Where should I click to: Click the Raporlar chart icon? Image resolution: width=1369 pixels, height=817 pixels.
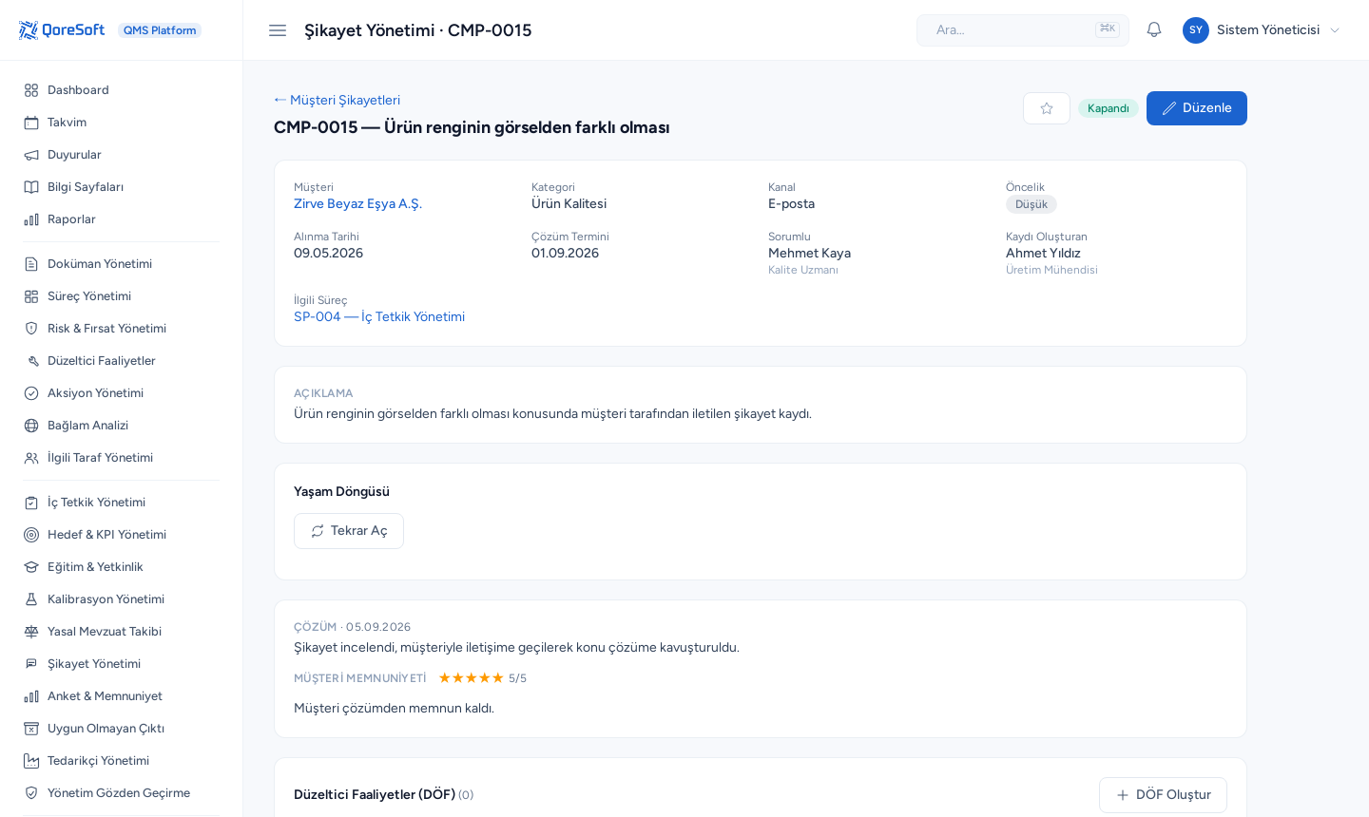click(31, 219)
